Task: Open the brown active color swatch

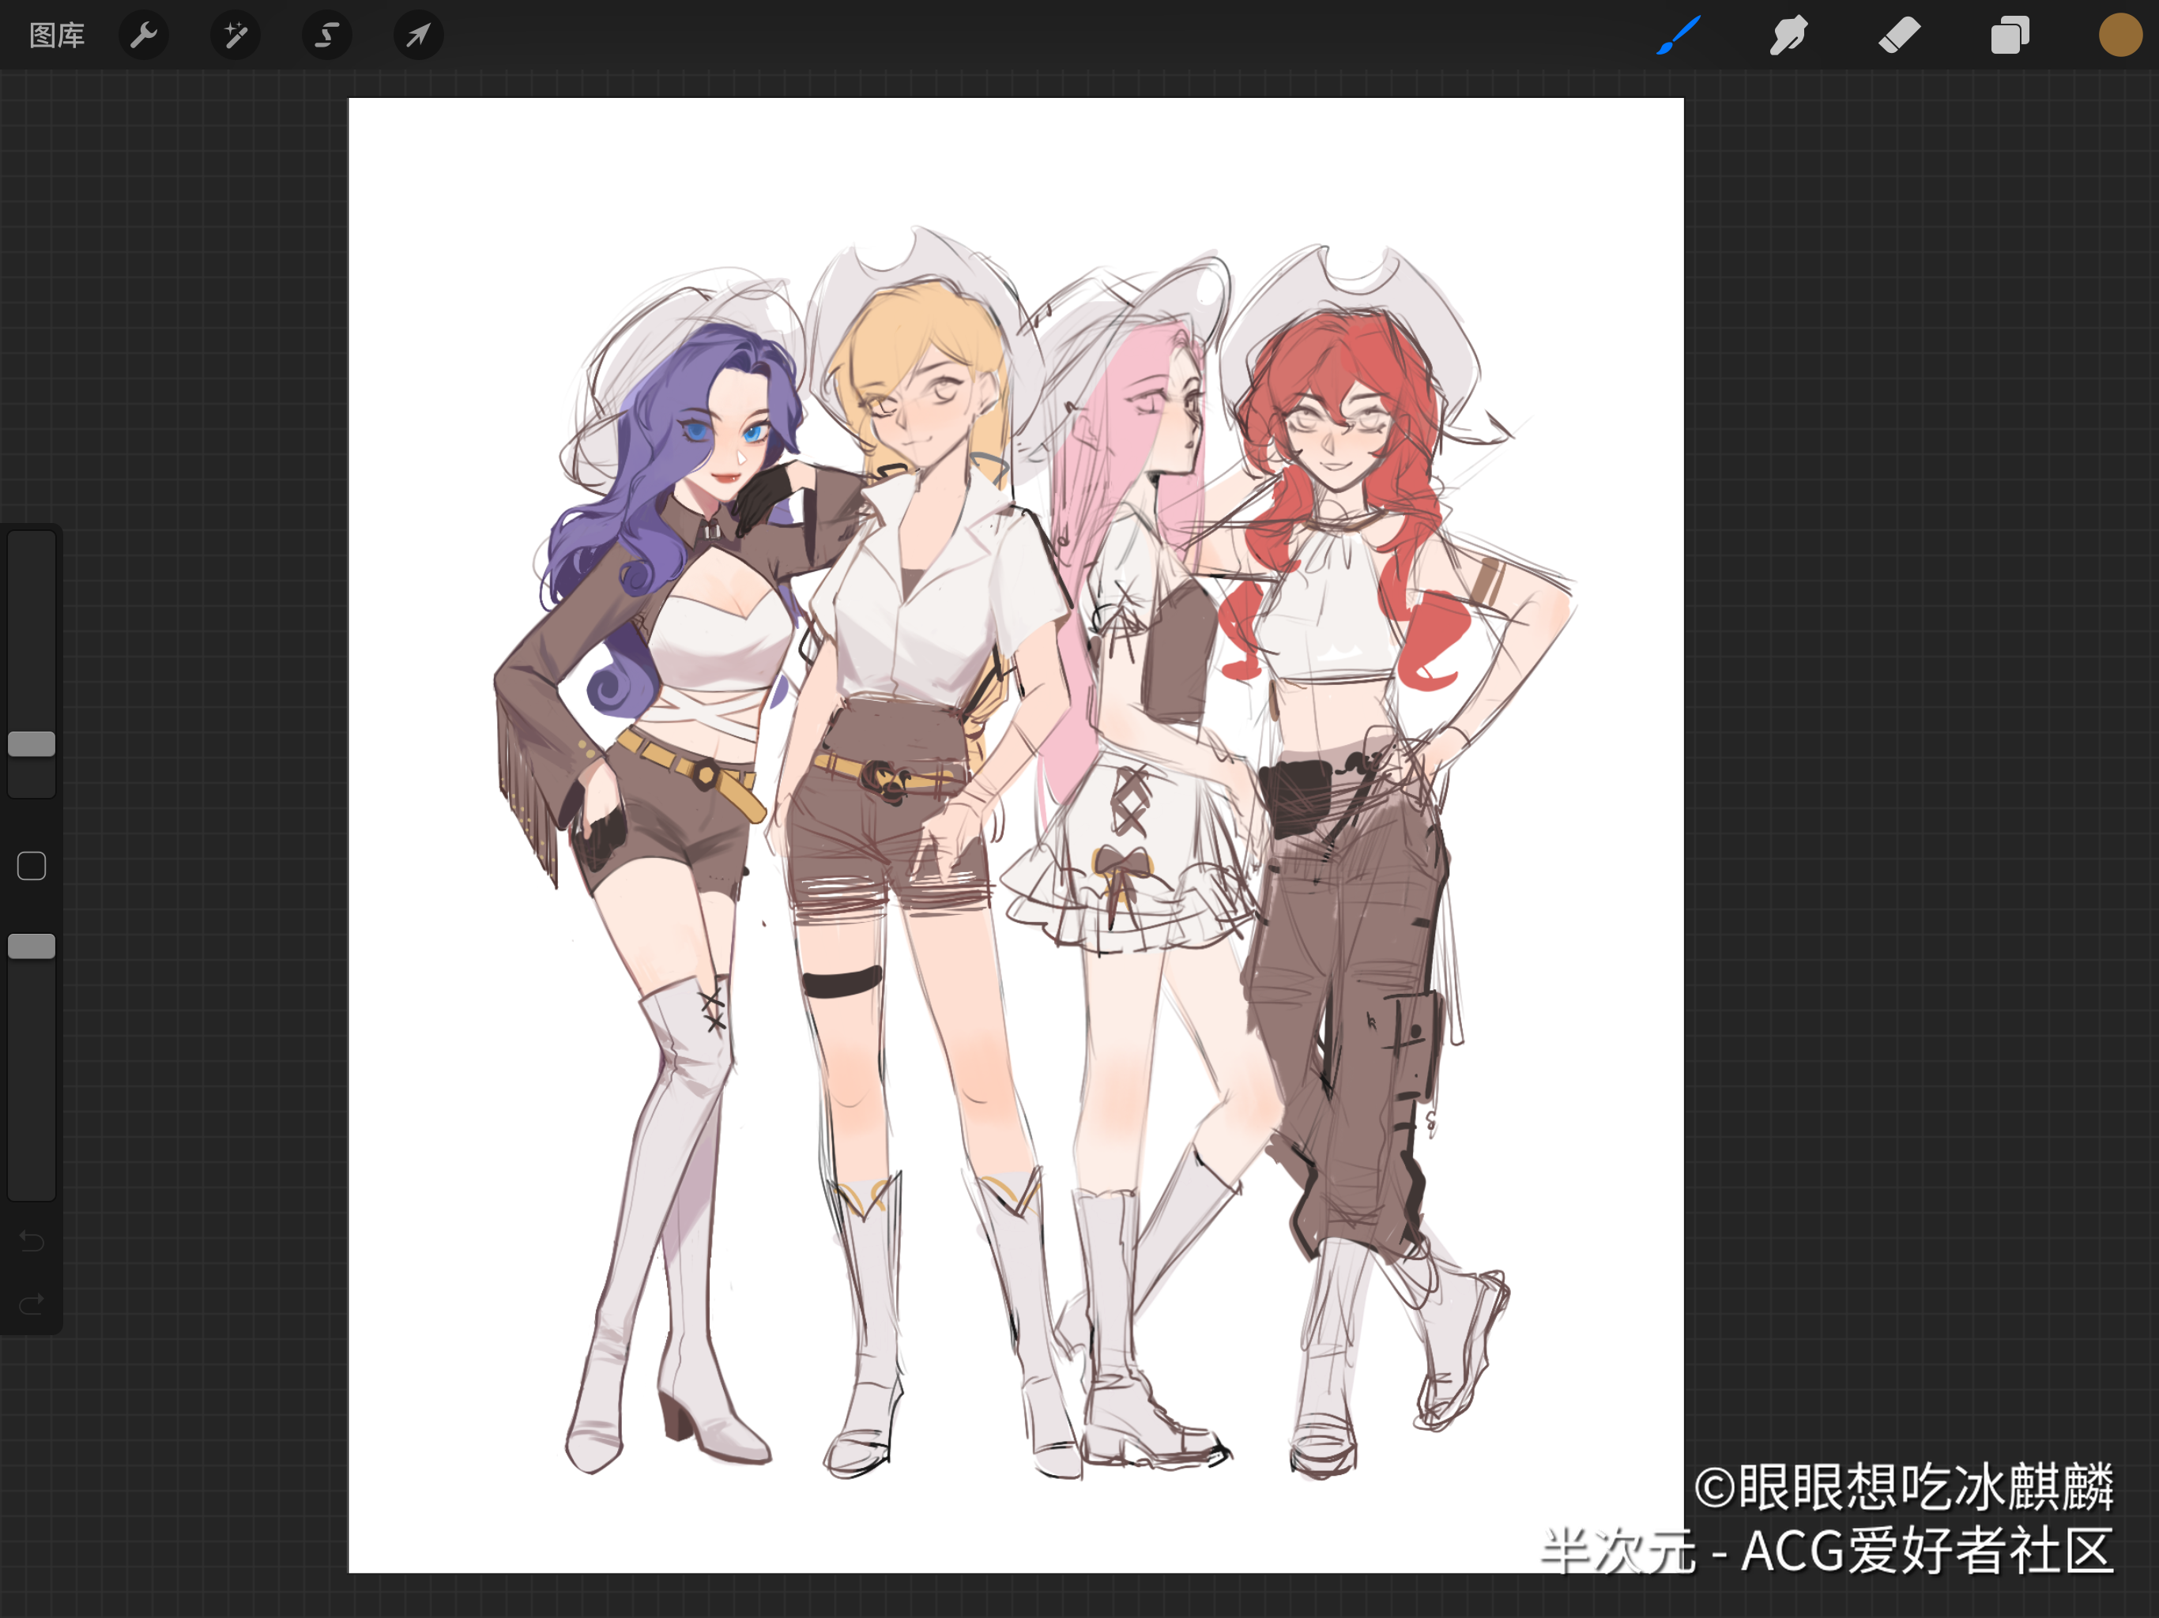Action: (2120, 36)
